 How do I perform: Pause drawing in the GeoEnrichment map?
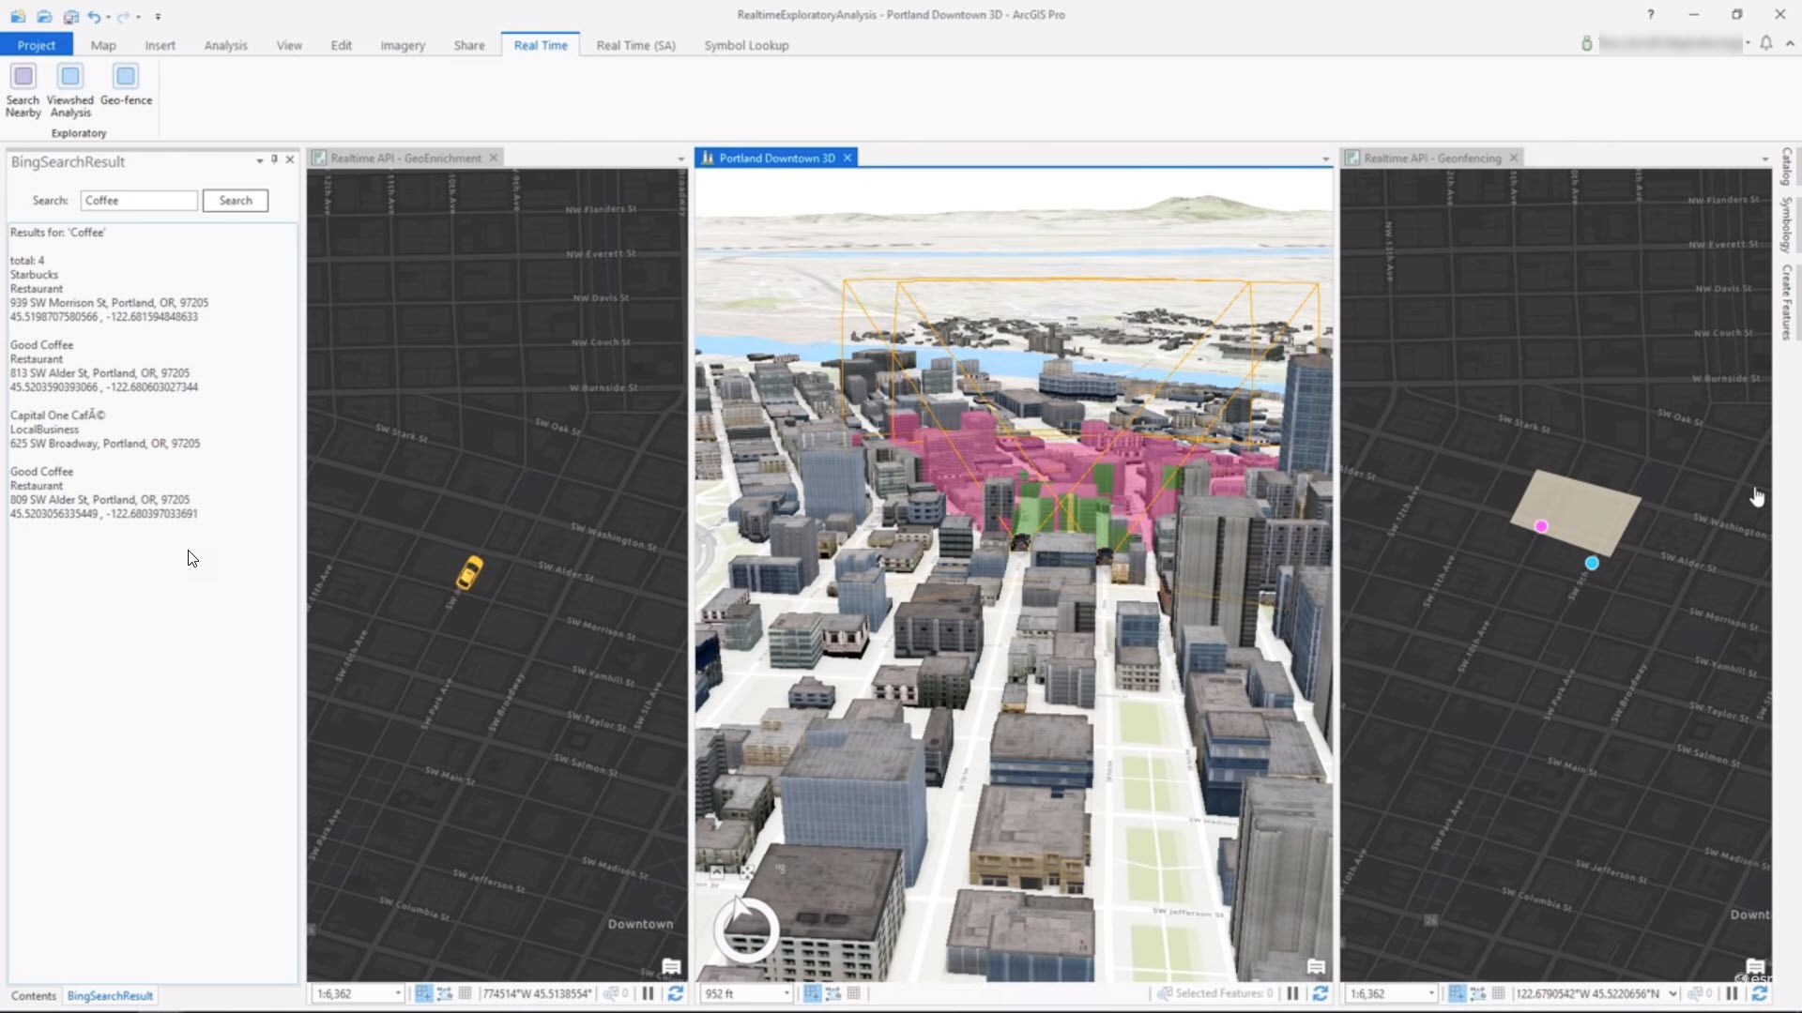pyautogui.click(x=648, y=993)
